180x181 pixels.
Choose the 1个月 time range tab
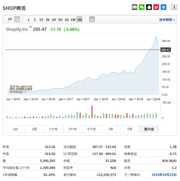coord(53,129)
